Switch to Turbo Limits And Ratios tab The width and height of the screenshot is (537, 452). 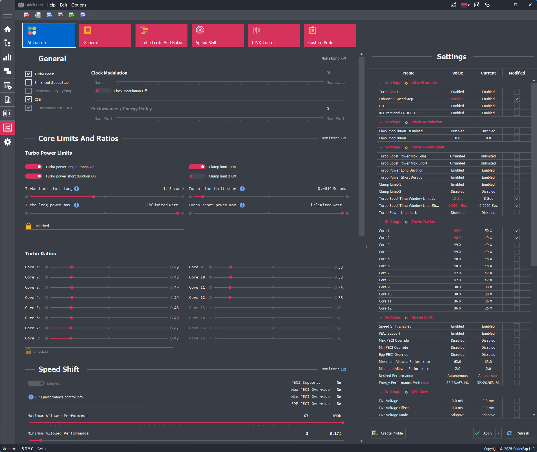pyautogui.click(x=161, y=35)
